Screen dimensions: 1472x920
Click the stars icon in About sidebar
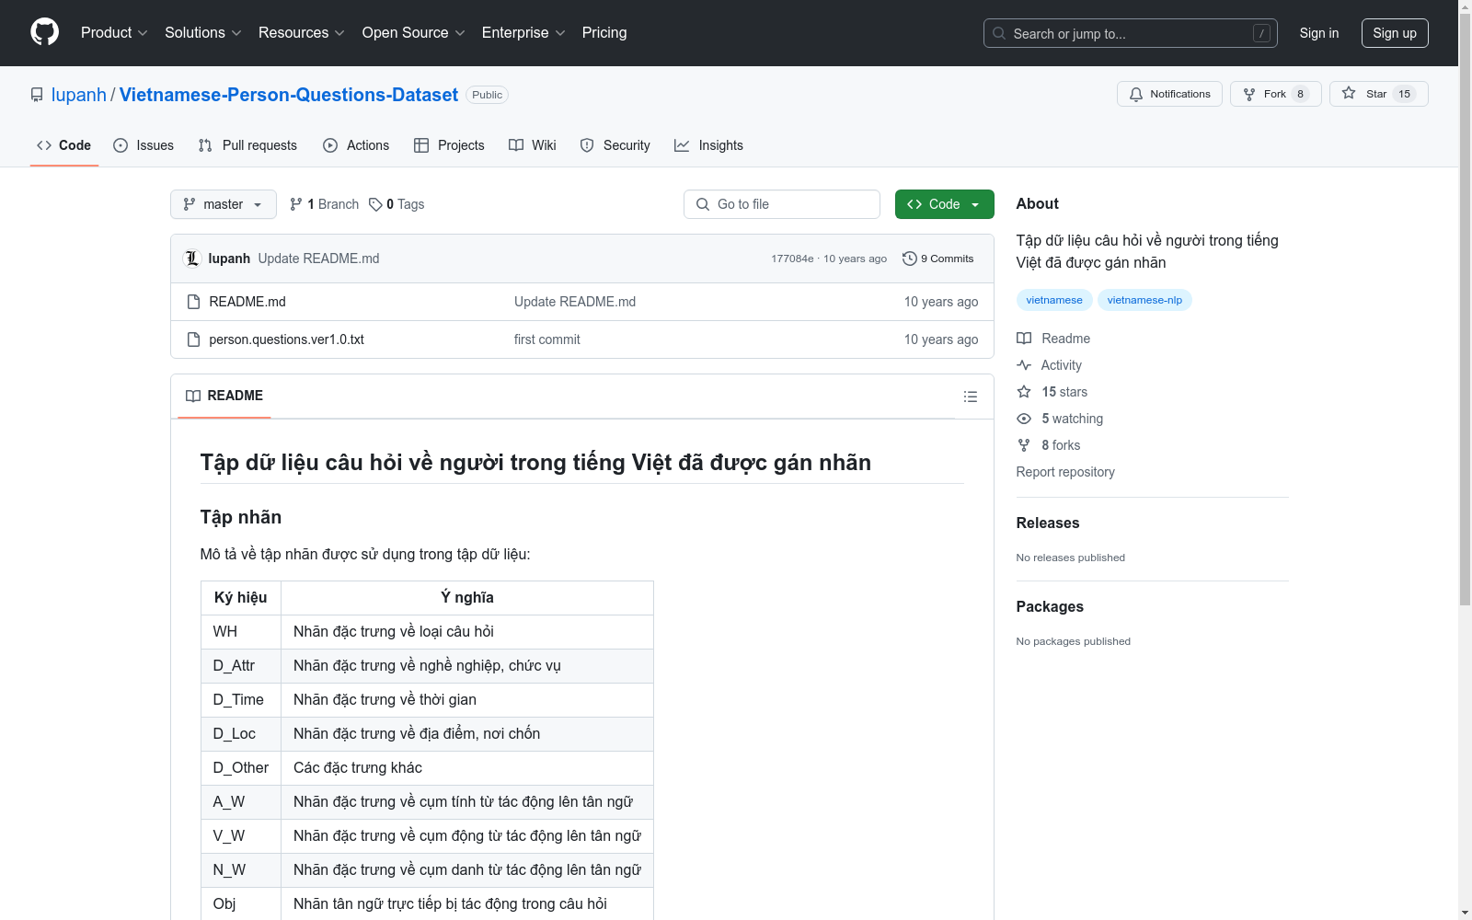tap(1024, 392)
